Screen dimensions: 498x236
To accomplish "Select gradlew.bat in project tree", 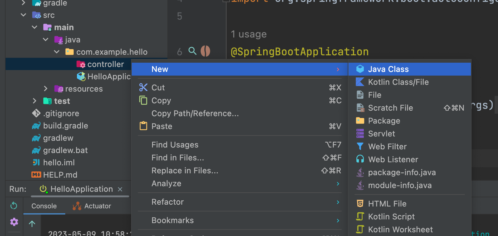I will click(x=65, y=150).
